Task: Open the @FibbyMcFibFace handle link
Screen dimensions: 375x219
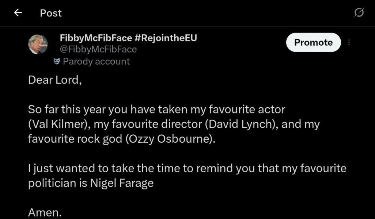Action: pyautogui.click(x=98, y=49)
